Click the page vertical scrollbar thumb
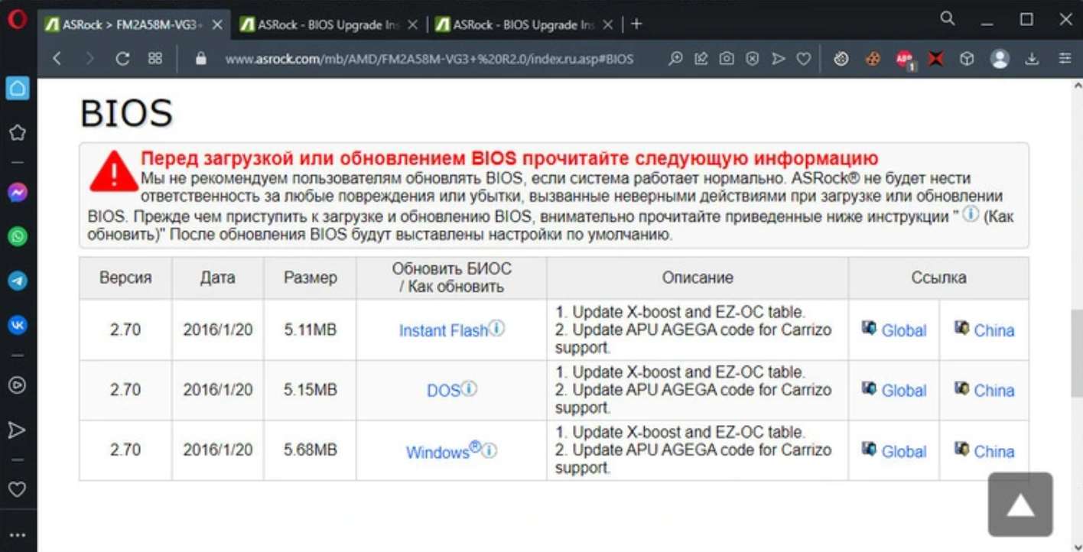Viewport: 1083px width, 552px height. pos(1075,354)
